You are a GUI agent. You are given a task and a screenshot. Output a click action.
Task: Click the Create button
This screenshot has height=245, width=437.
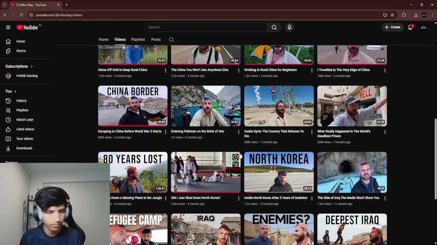coord(393,27)
